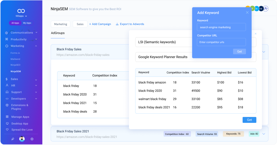This screenshot has width=277, height=145.
Task: Close the Add Keyword popup
Action: [x=247, y=13]
